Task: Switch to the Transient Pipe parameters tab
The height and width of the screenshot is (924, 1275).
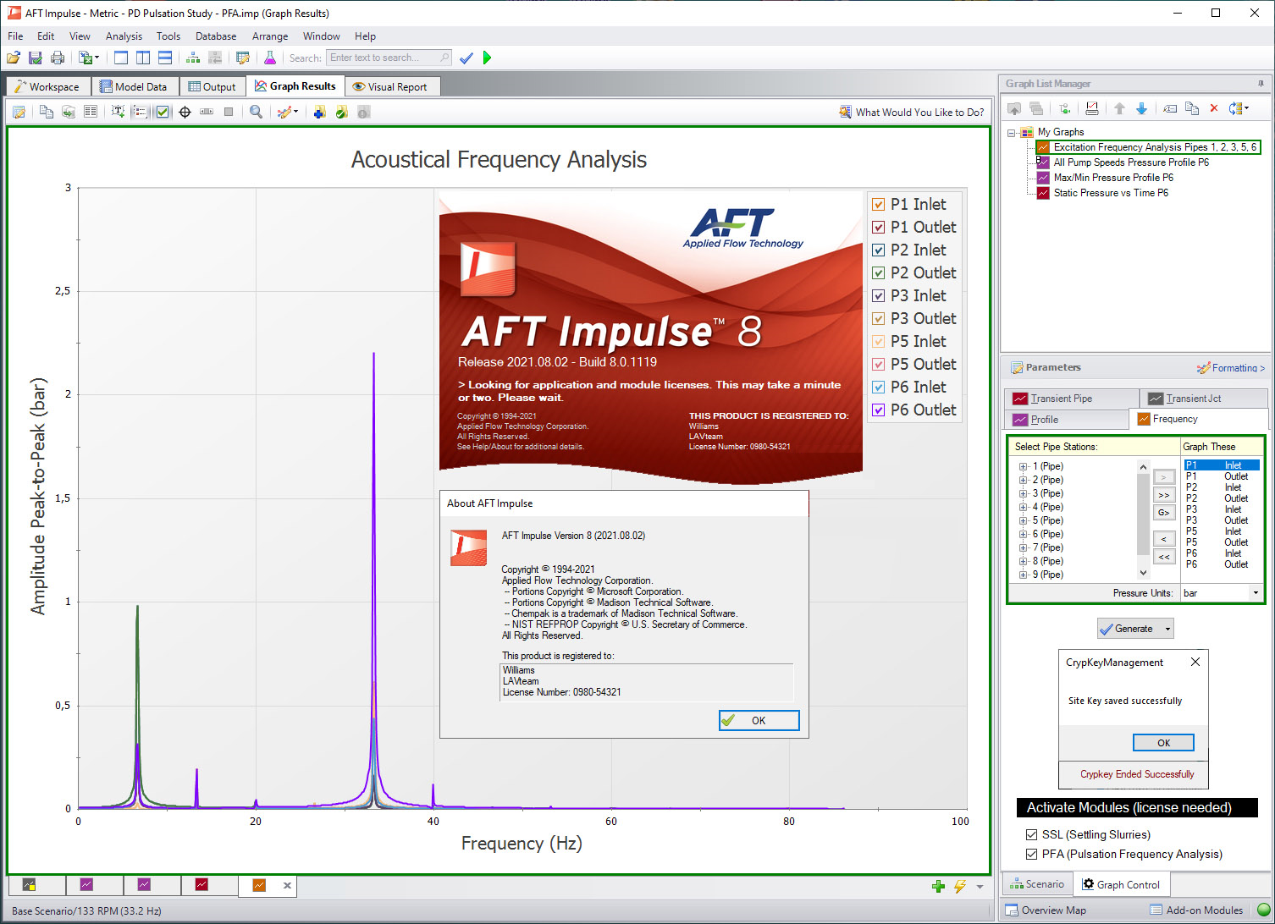Action: 1071,399
